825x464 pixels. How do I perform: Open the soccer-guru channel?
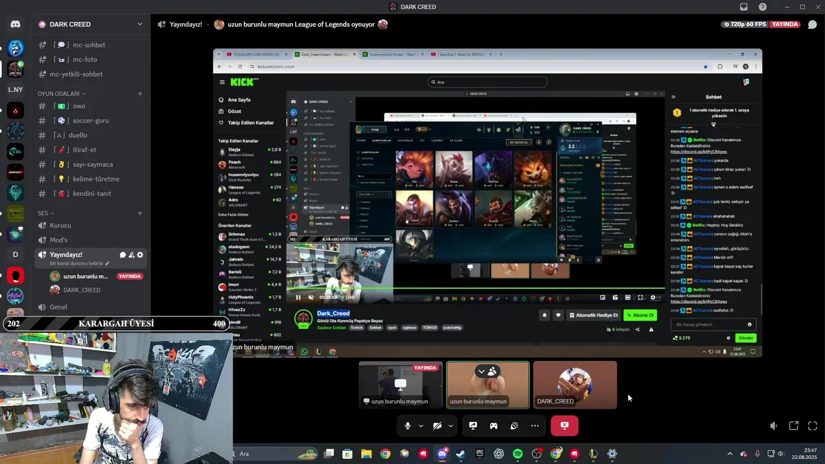[90, 121]
